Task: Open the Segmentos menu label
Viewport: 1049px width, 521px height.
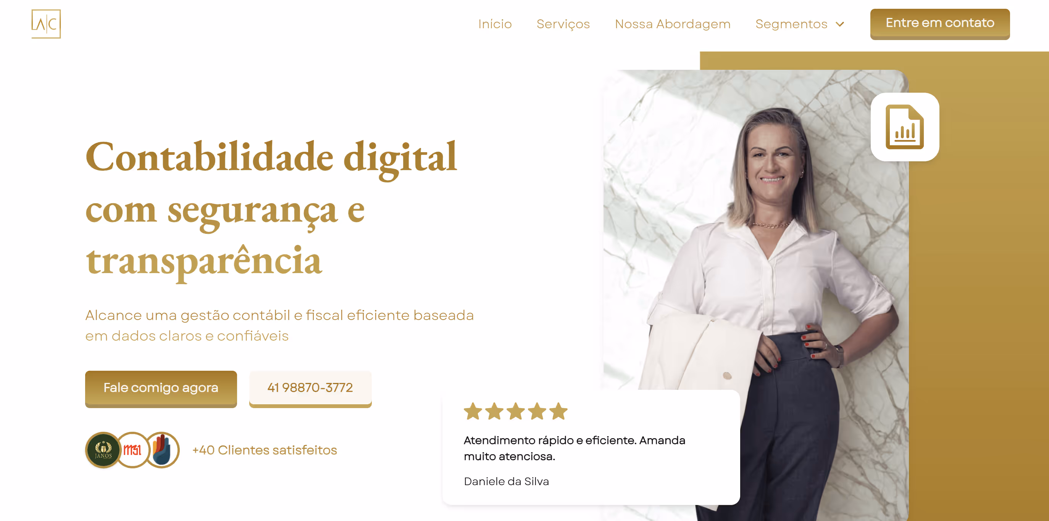Action: [791, 24]
